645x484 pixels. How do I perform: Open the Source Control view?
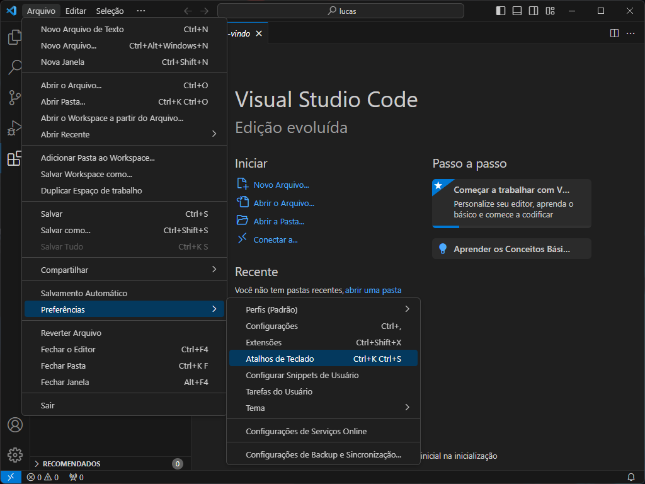[x=14, y=98]
